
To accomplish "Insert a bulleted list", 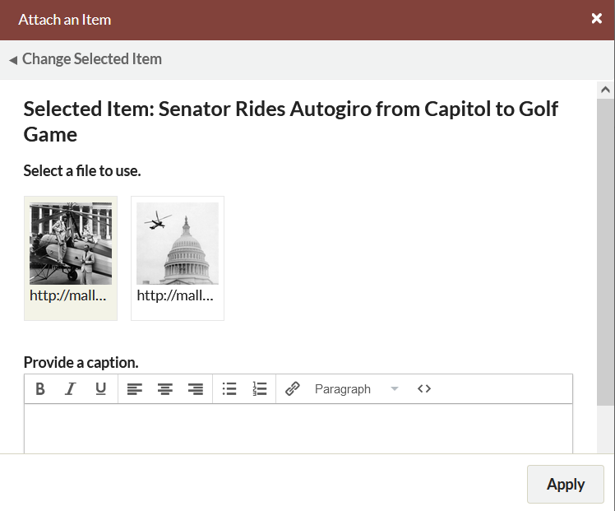I will point(229,389).
